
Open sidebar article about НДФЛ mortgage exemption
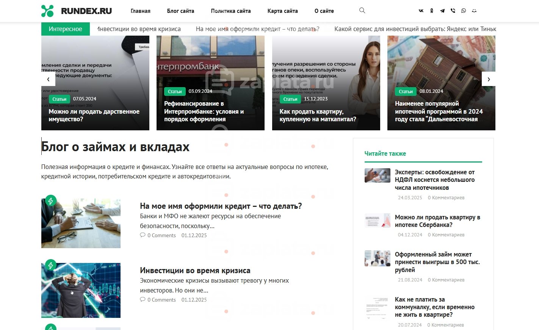pyautogui.click(x=435, y=180)
